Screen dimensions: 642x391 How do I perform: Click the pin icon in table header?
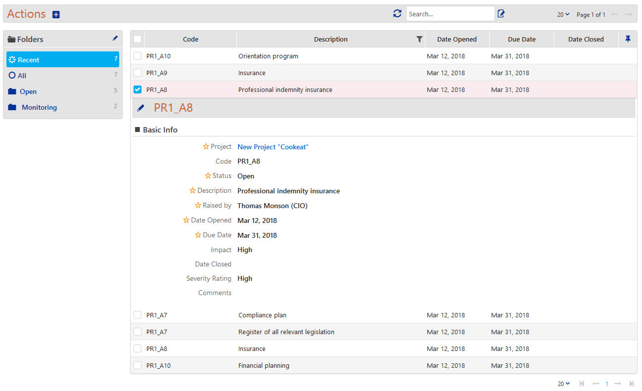point(628,39)
